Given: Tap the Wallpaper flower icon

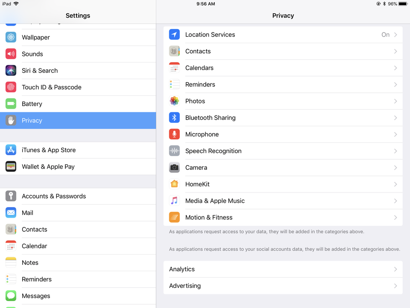Looking at the screenshot, I should tap(11, 37).
